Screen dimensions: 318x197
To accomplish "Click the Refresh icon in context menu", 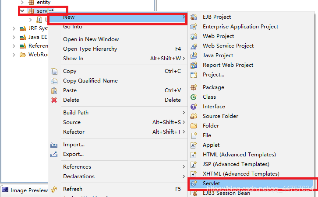I will [x=54, y=189].
